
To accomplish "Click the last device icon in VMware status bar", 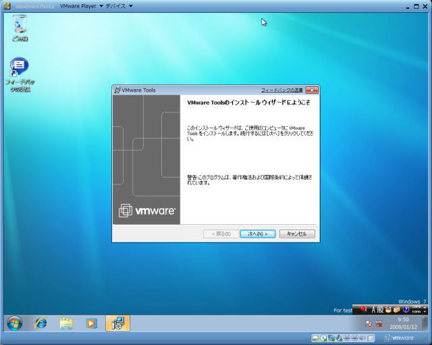I will click(371, 338).
